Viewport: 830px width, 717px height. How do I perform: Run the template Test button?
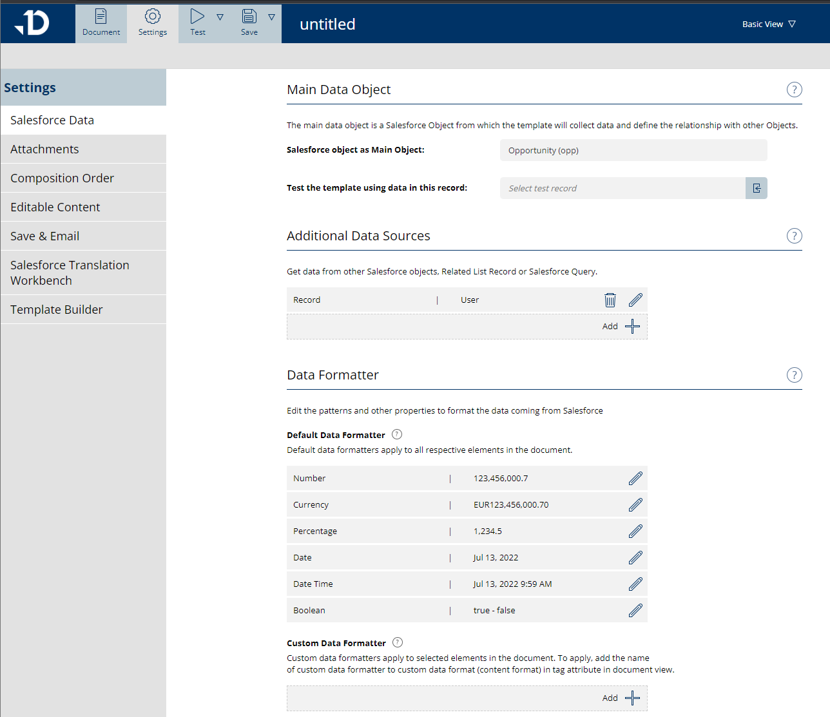[x=198, y=23]
